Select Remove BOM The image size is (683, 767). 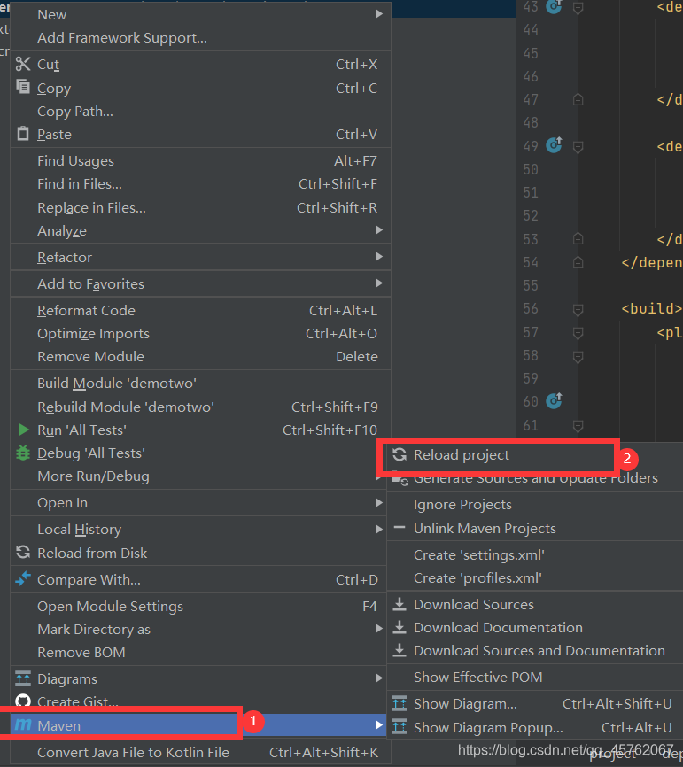tap(200, 652)
